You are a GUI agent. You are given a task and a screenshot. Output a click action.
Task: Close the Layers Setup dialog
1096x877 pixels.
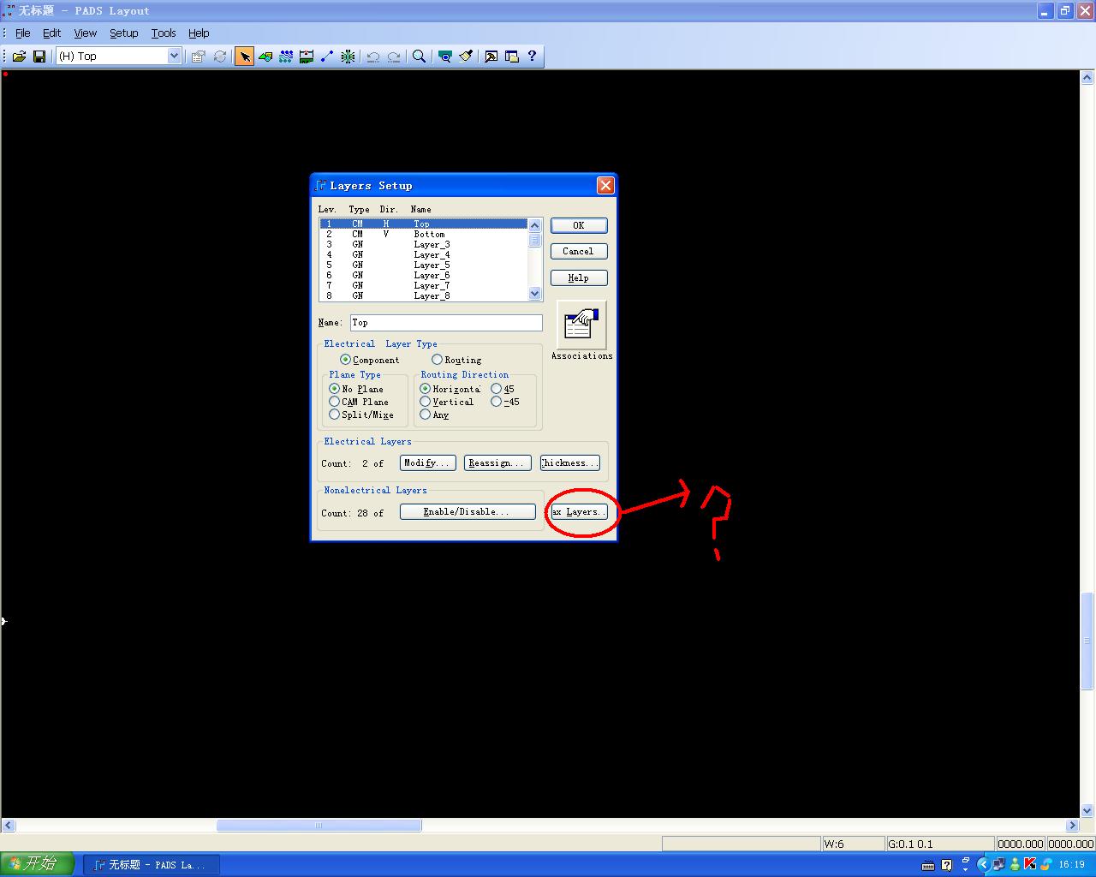[x=605, y=185]
